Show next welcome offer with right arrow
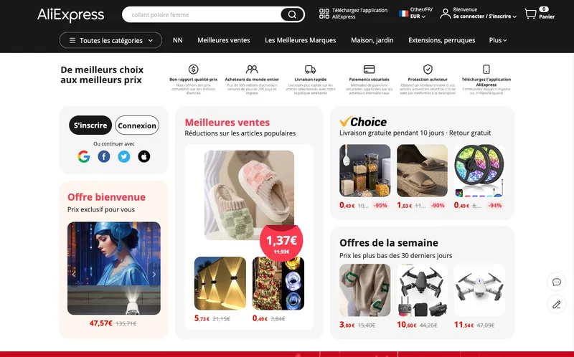The height and width of the screenshot is (357, 574). pyautogui.click(x=154, y=275)
